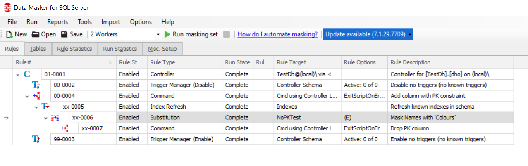The height and width of the screenshot is (166, 528).
Task: Click the Update available button
Action: tap(365, 35)
